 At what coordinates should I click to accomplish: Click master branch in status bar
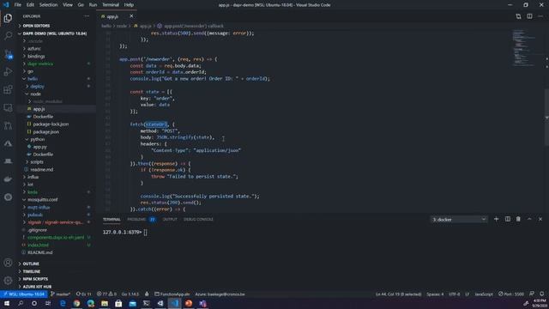(61, 294)
